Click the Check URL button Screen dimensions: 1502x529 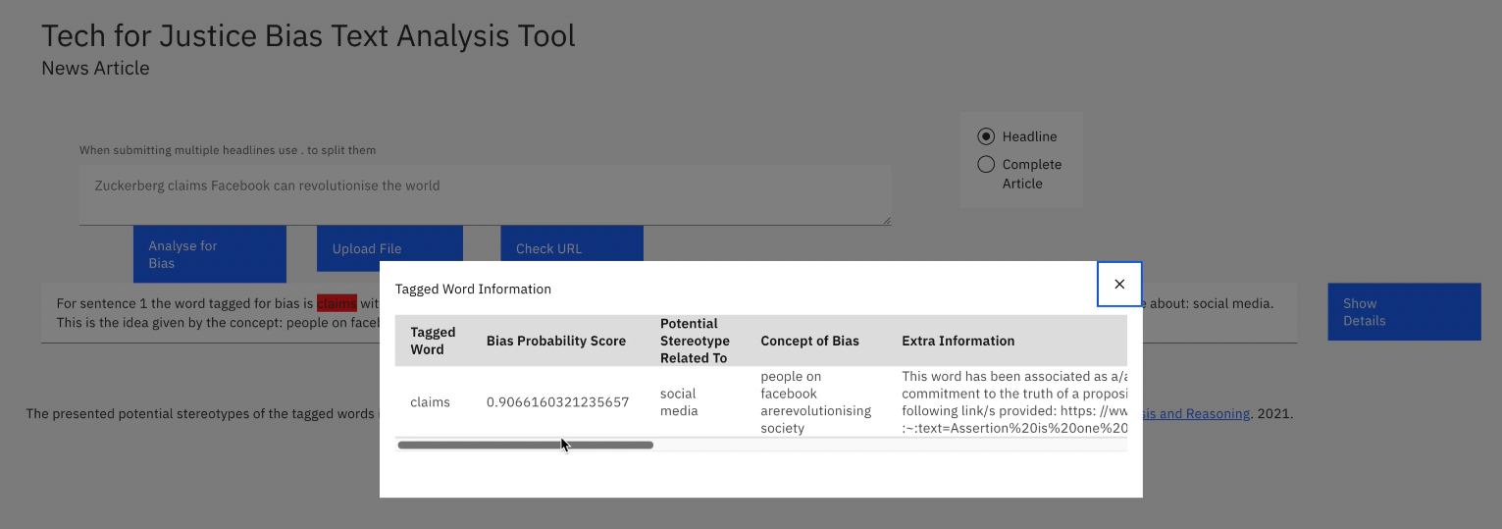tap(571, 247)
